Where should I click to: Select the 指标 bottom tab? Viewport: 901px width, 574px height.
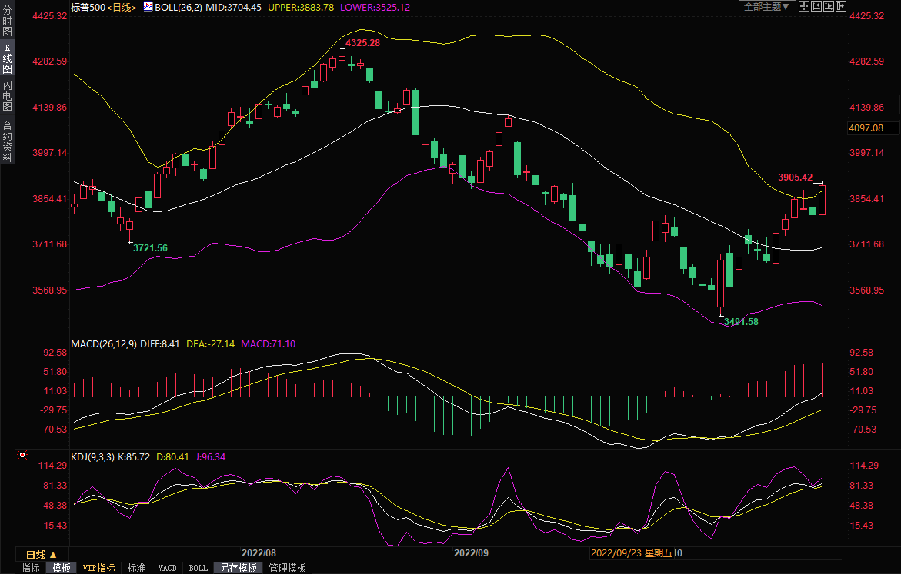(31, 568)
